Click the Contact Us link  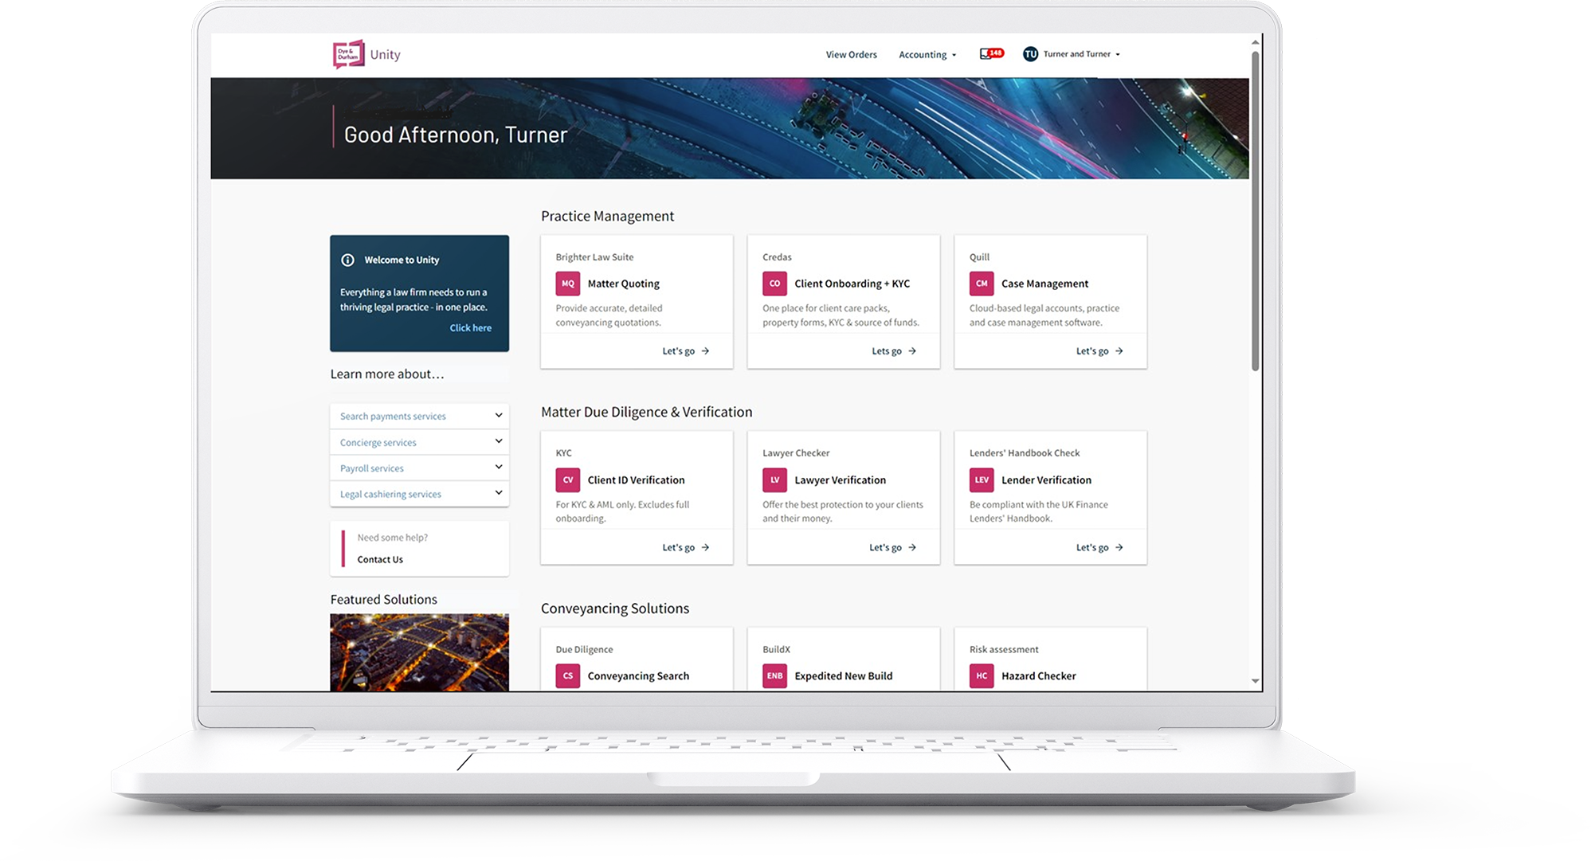(x=380, y=559)
